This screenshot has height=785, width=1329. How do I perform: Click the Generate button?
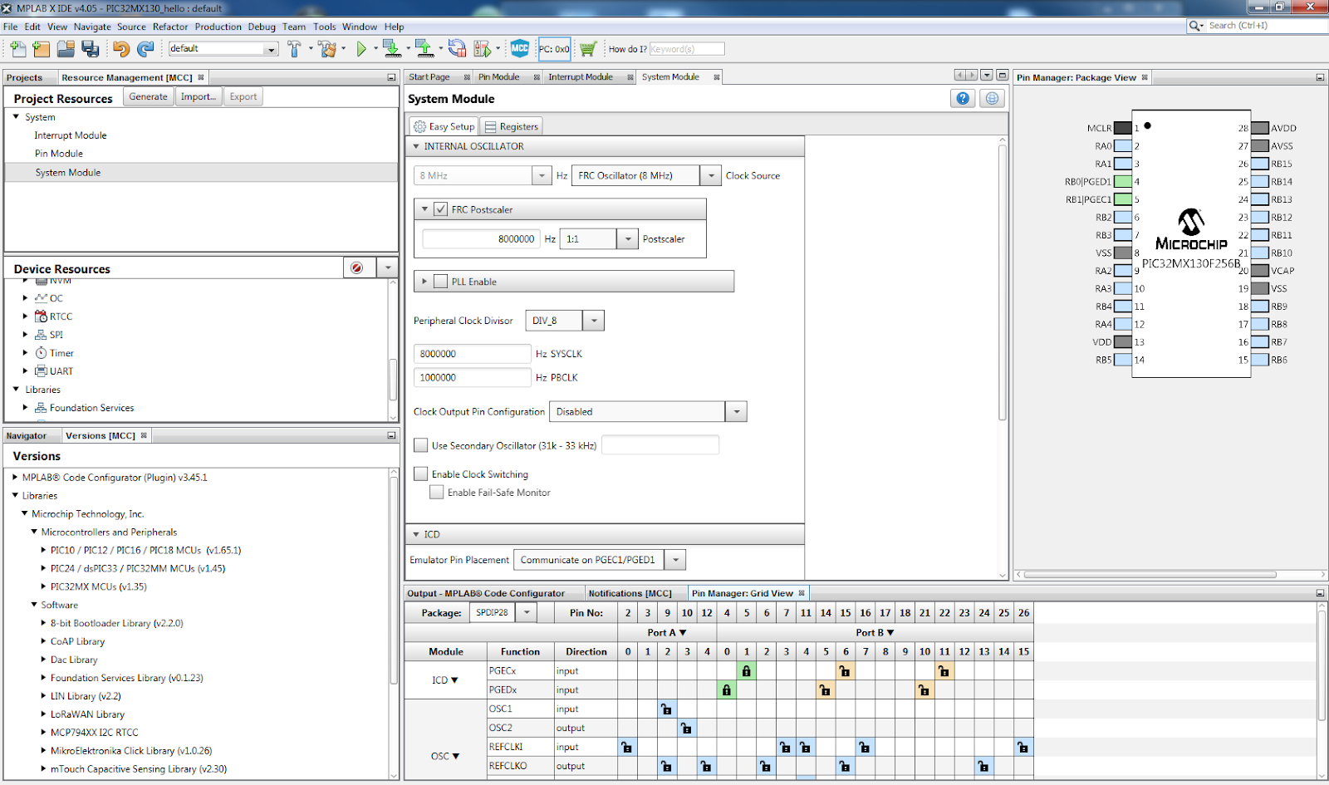[149, 96]
